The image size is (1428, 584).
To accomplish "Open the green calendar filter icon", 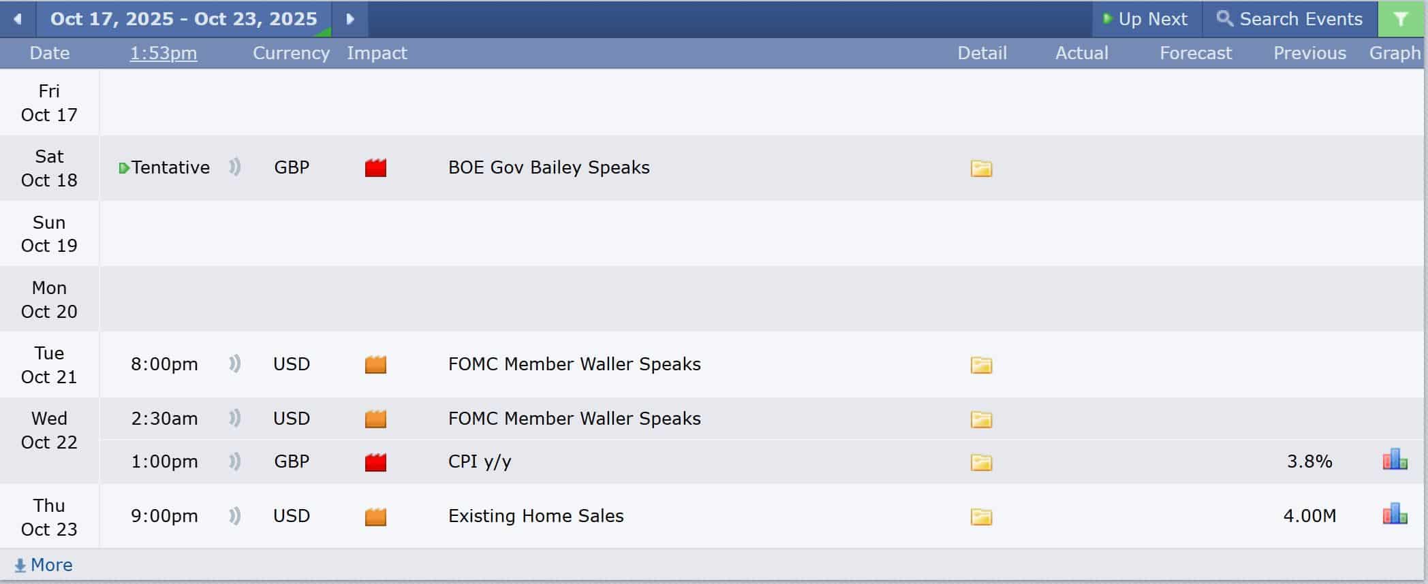I will tap(1401, 19).
